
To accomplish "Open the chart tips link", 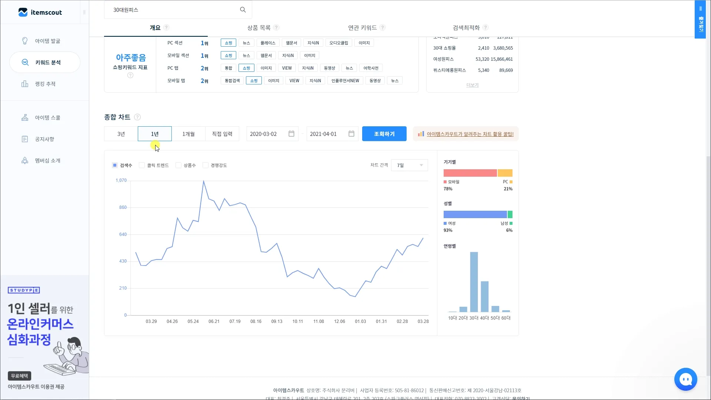I will [470, 134].
